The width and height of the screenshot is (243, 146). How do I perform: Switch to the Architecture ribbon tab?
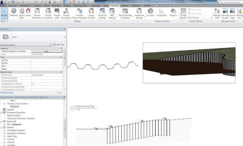25,6
